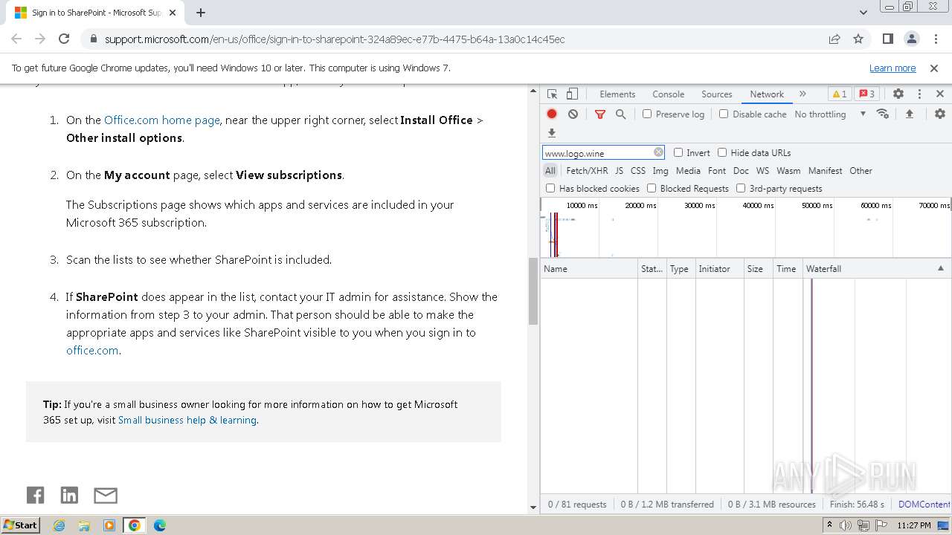Share article on Facebook
This screenshot has width=952, height=535.
[35, 495]
